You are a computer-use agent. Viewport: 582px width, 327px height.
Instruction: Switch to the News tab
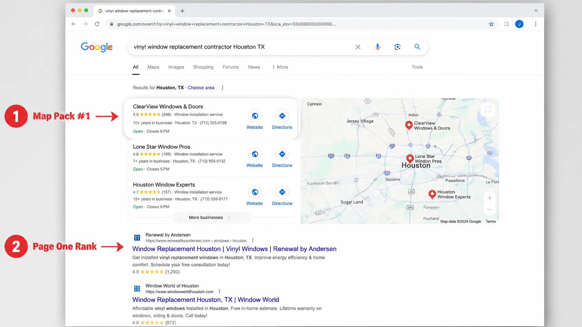[x=254, y=67]
